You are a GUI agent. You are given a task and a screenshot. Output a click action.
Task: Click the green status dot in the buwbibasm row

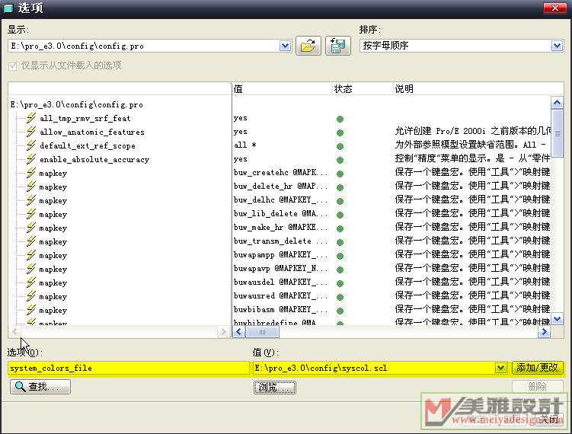point(340,311)
